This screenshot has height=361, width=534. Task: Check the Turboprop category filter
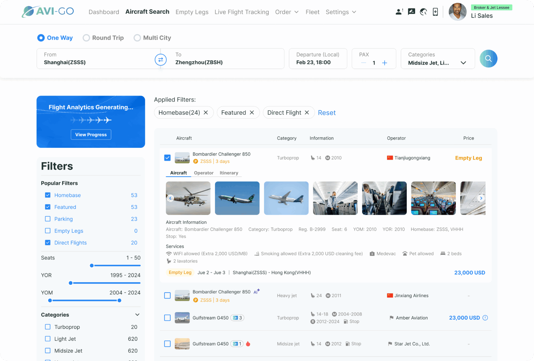(x=48, y=327)
